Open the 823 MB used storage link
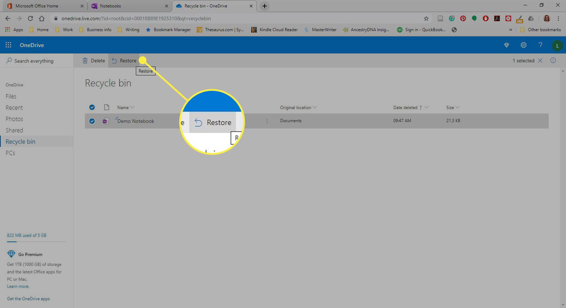Viewport: 566px width, 308px height. 27,235
